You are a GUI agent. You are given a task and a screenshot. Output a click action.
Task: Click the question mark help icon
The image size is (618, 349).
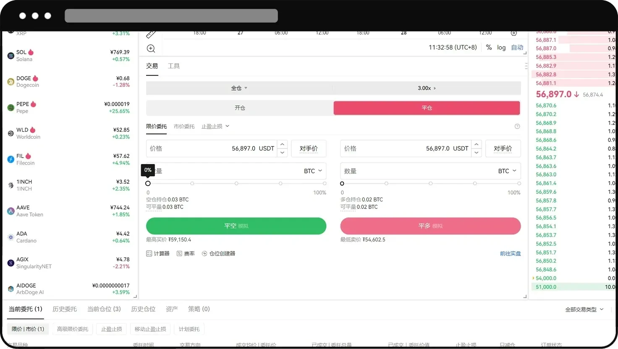click(x=517, y=126)
